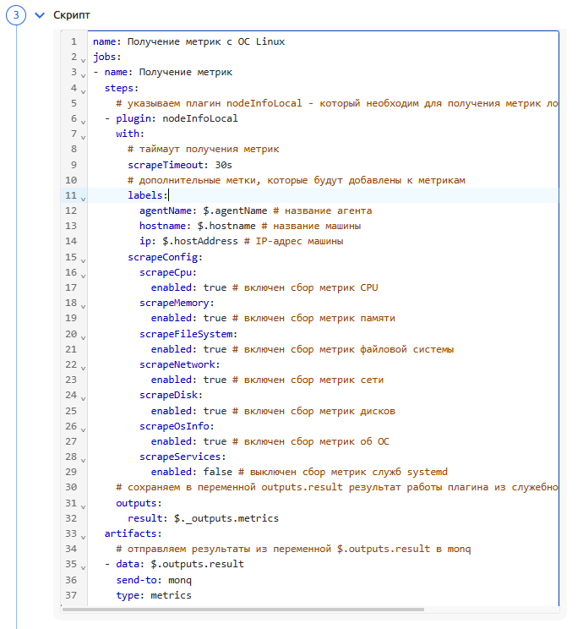The height and width of the screenshot is (629, 583).
Task: Collapse the scrapeConfig block fold arrow
Action: 83,259
